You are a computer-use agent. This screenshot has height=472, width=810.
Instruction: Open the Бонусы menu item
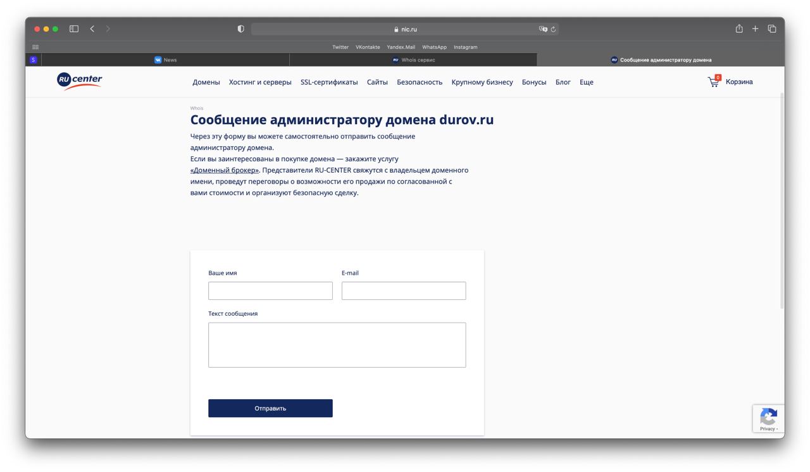click(534, 82)
